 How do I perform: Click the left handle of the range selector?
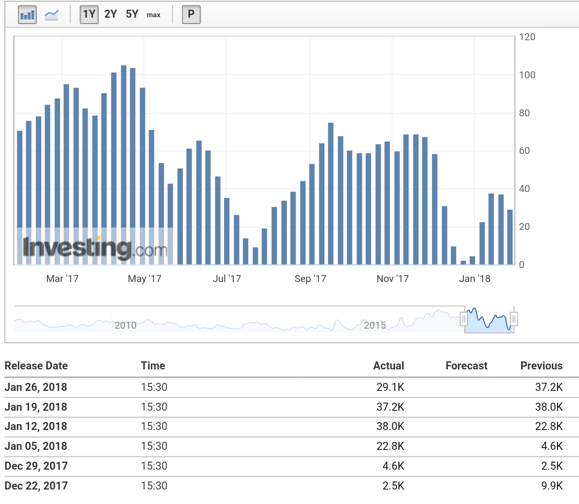(x=464, y=318)
